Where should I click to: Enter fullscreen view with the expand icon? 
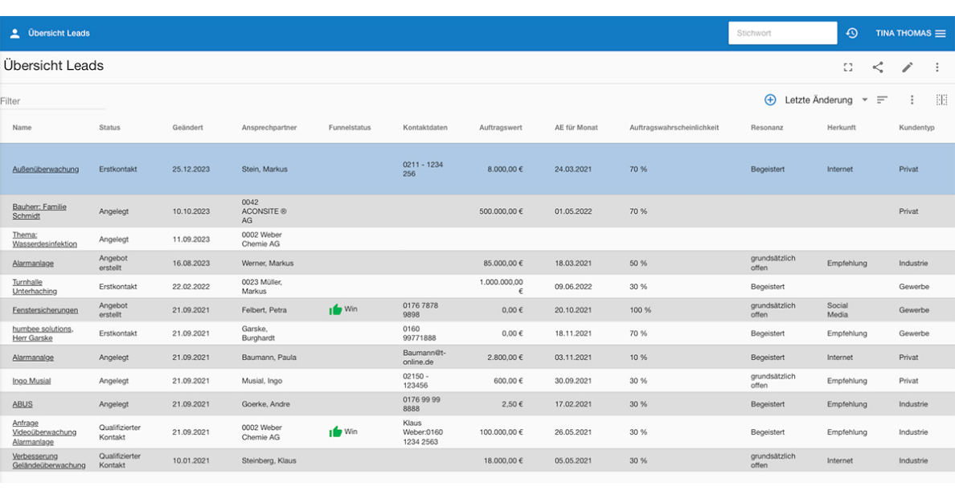(x=847, y=67)
